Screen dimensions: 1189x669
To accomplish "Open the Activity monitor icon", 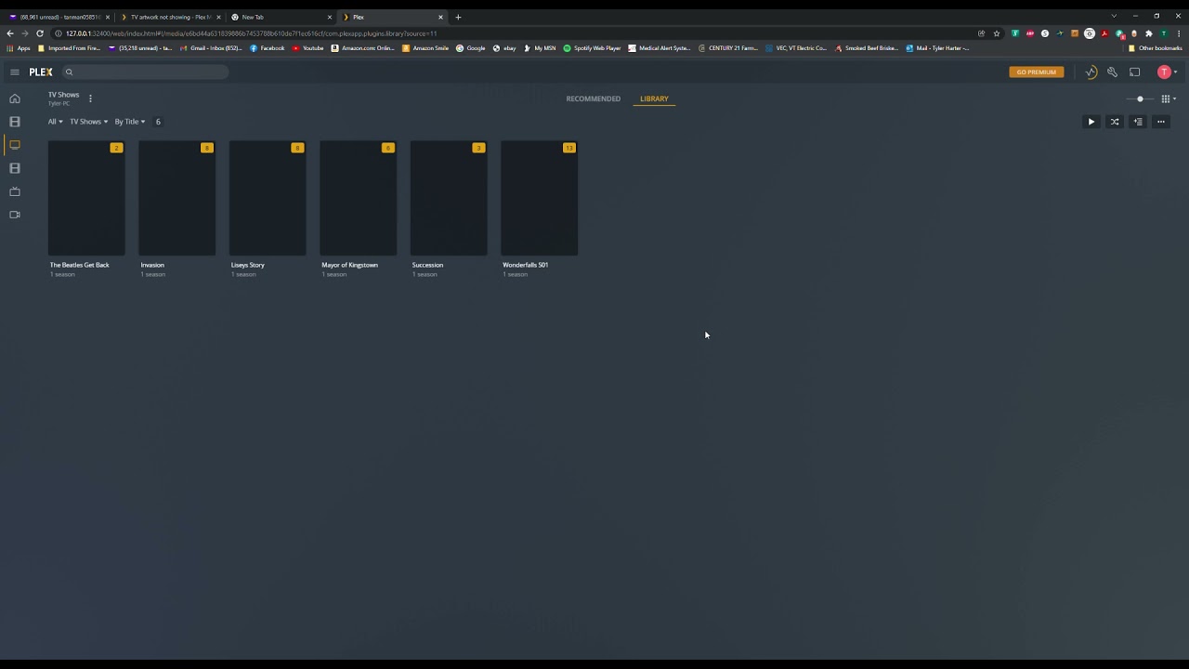I will (1091, 72).
